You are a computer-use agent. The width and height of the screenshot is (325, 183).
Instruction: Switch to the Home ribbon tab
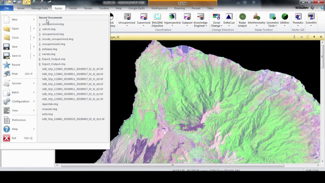(21, 8)
